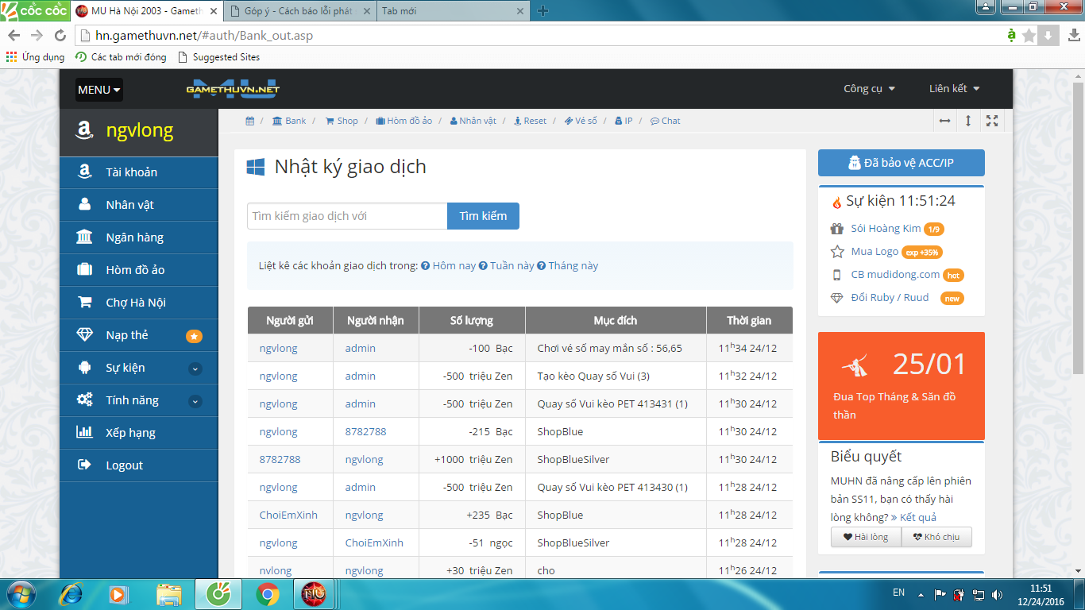1085x610 pixels.
Task: Open Nạp thẻ in sidebar
Action: tap(139, 335)
